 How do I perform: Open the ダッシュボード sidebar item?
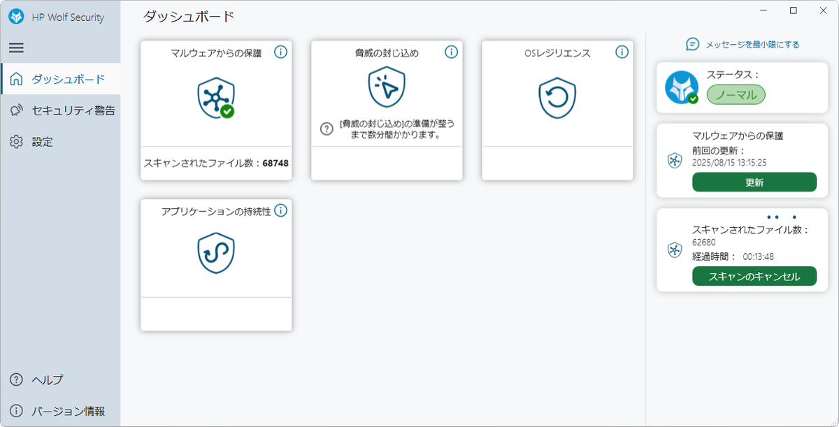tap(61, 79)
